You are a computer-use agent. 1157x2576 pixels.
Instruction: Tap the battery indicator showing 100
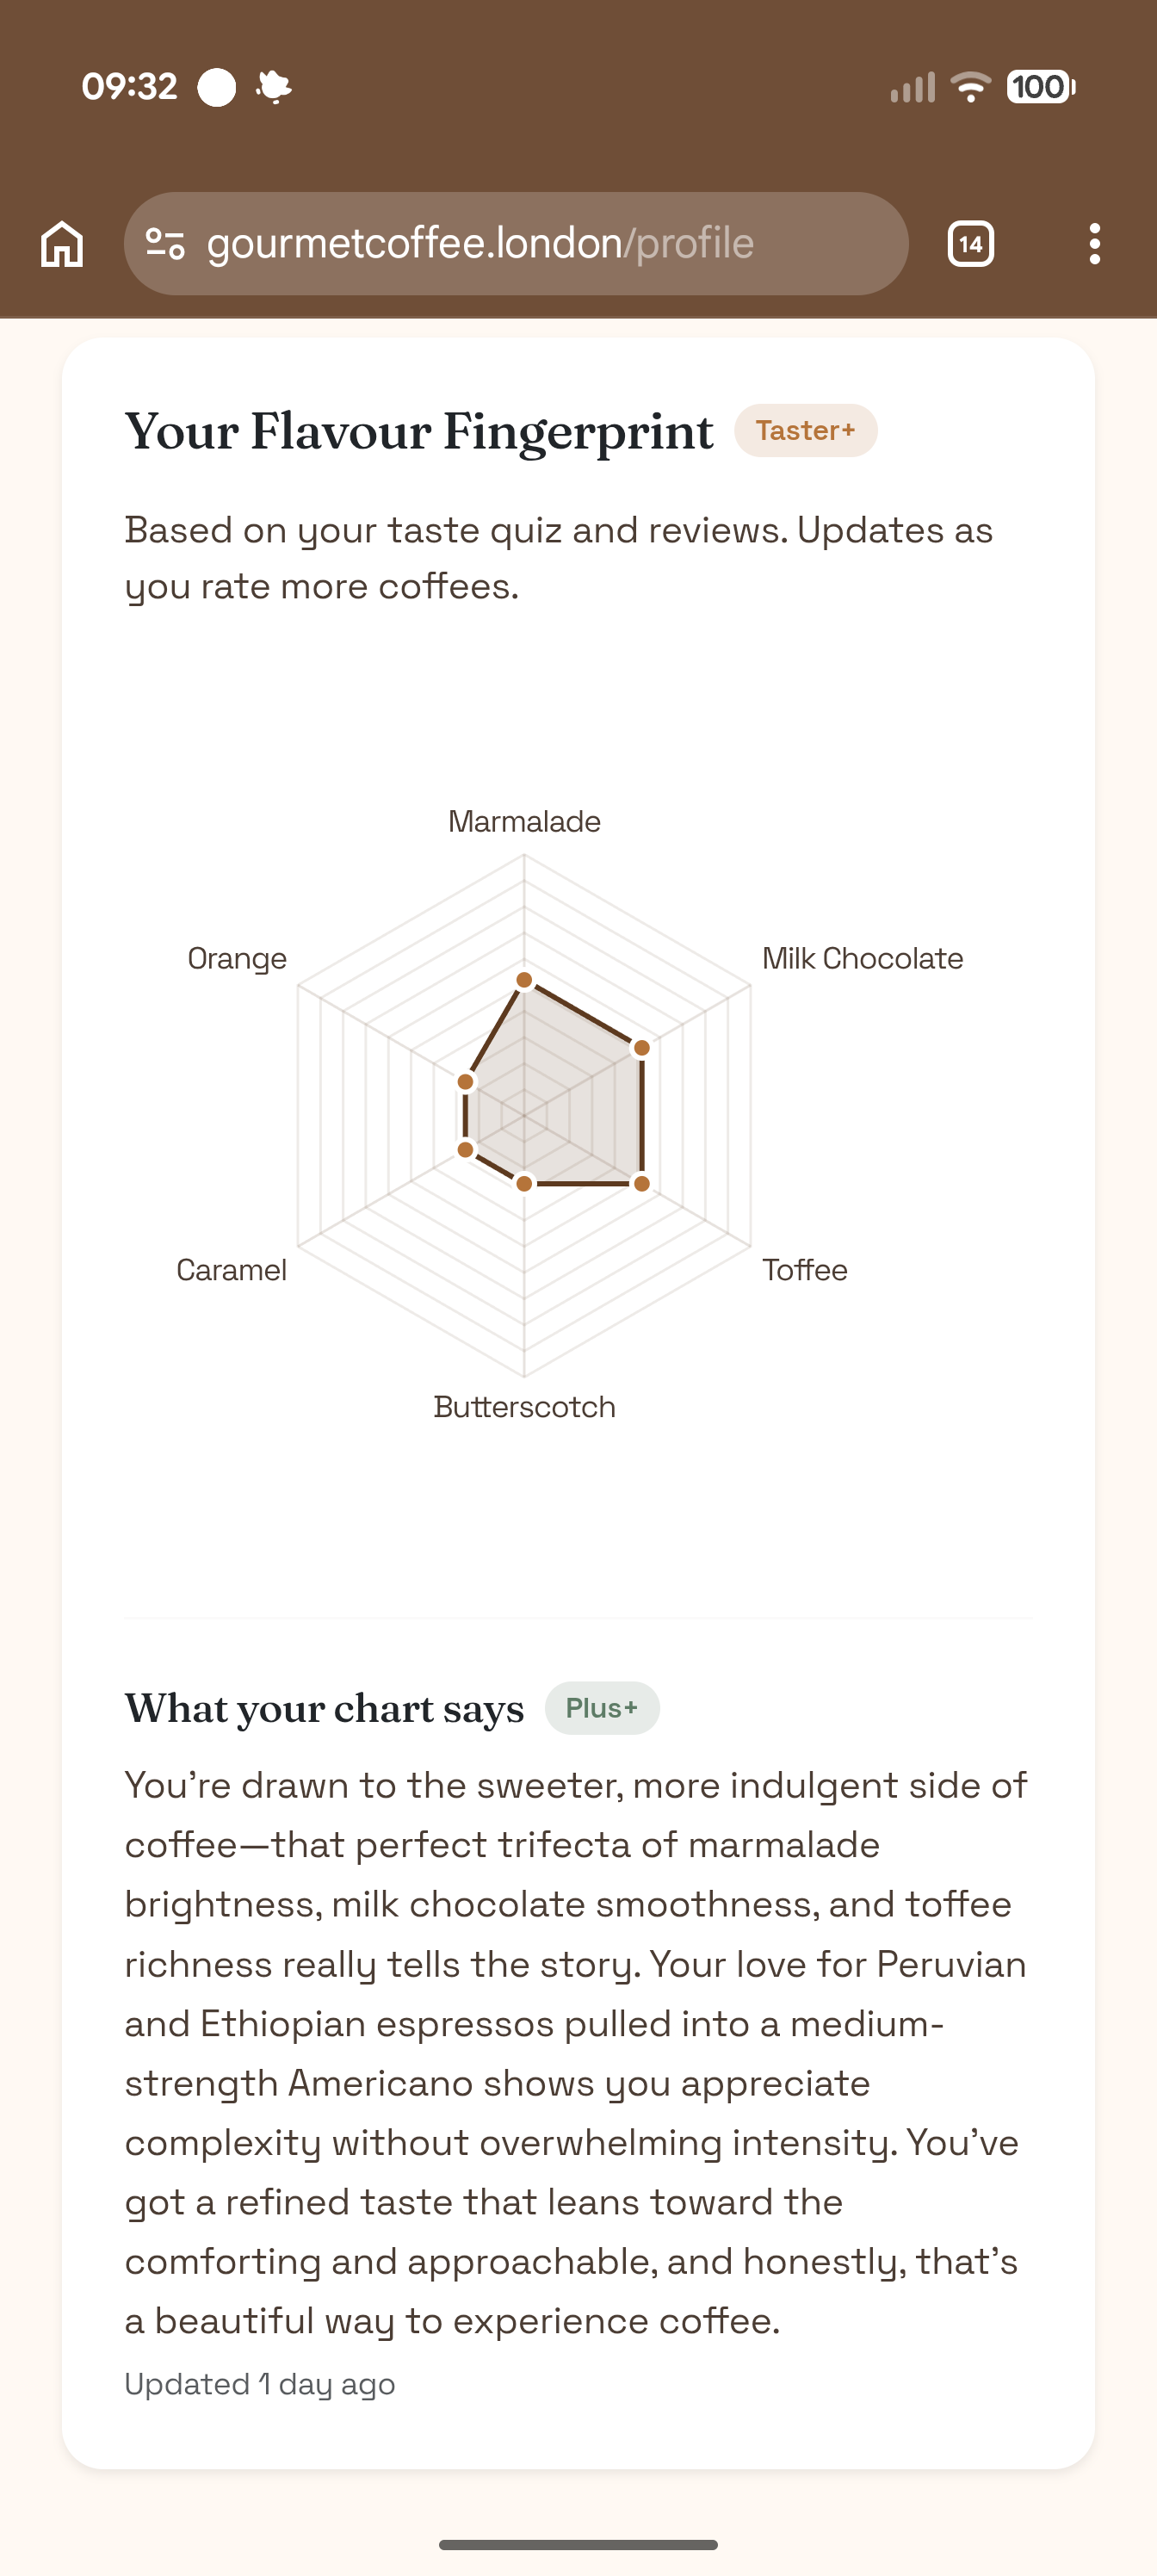[x=1038, y=88]
